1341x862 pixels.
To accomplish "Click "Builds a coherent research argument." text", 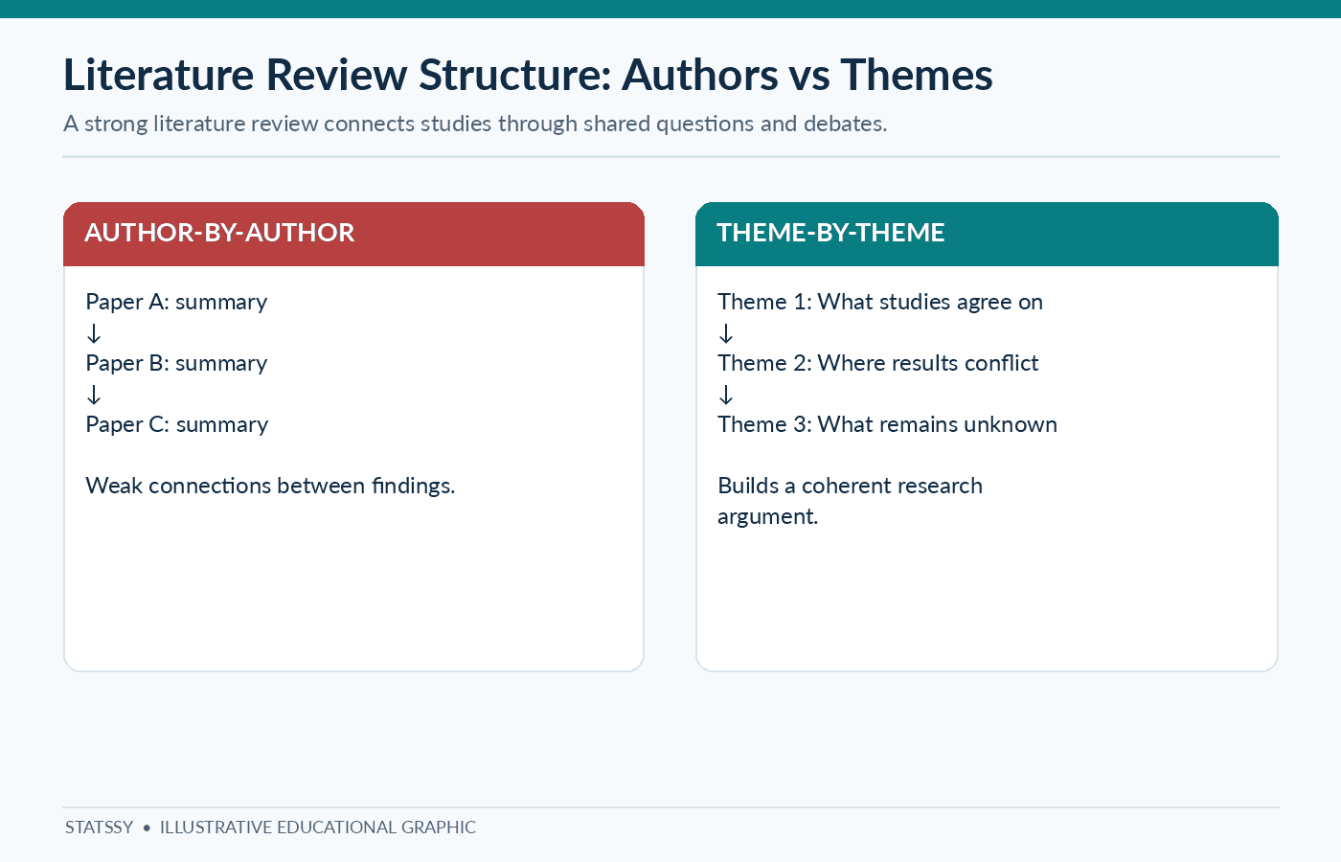I will [x=851, y=501].
